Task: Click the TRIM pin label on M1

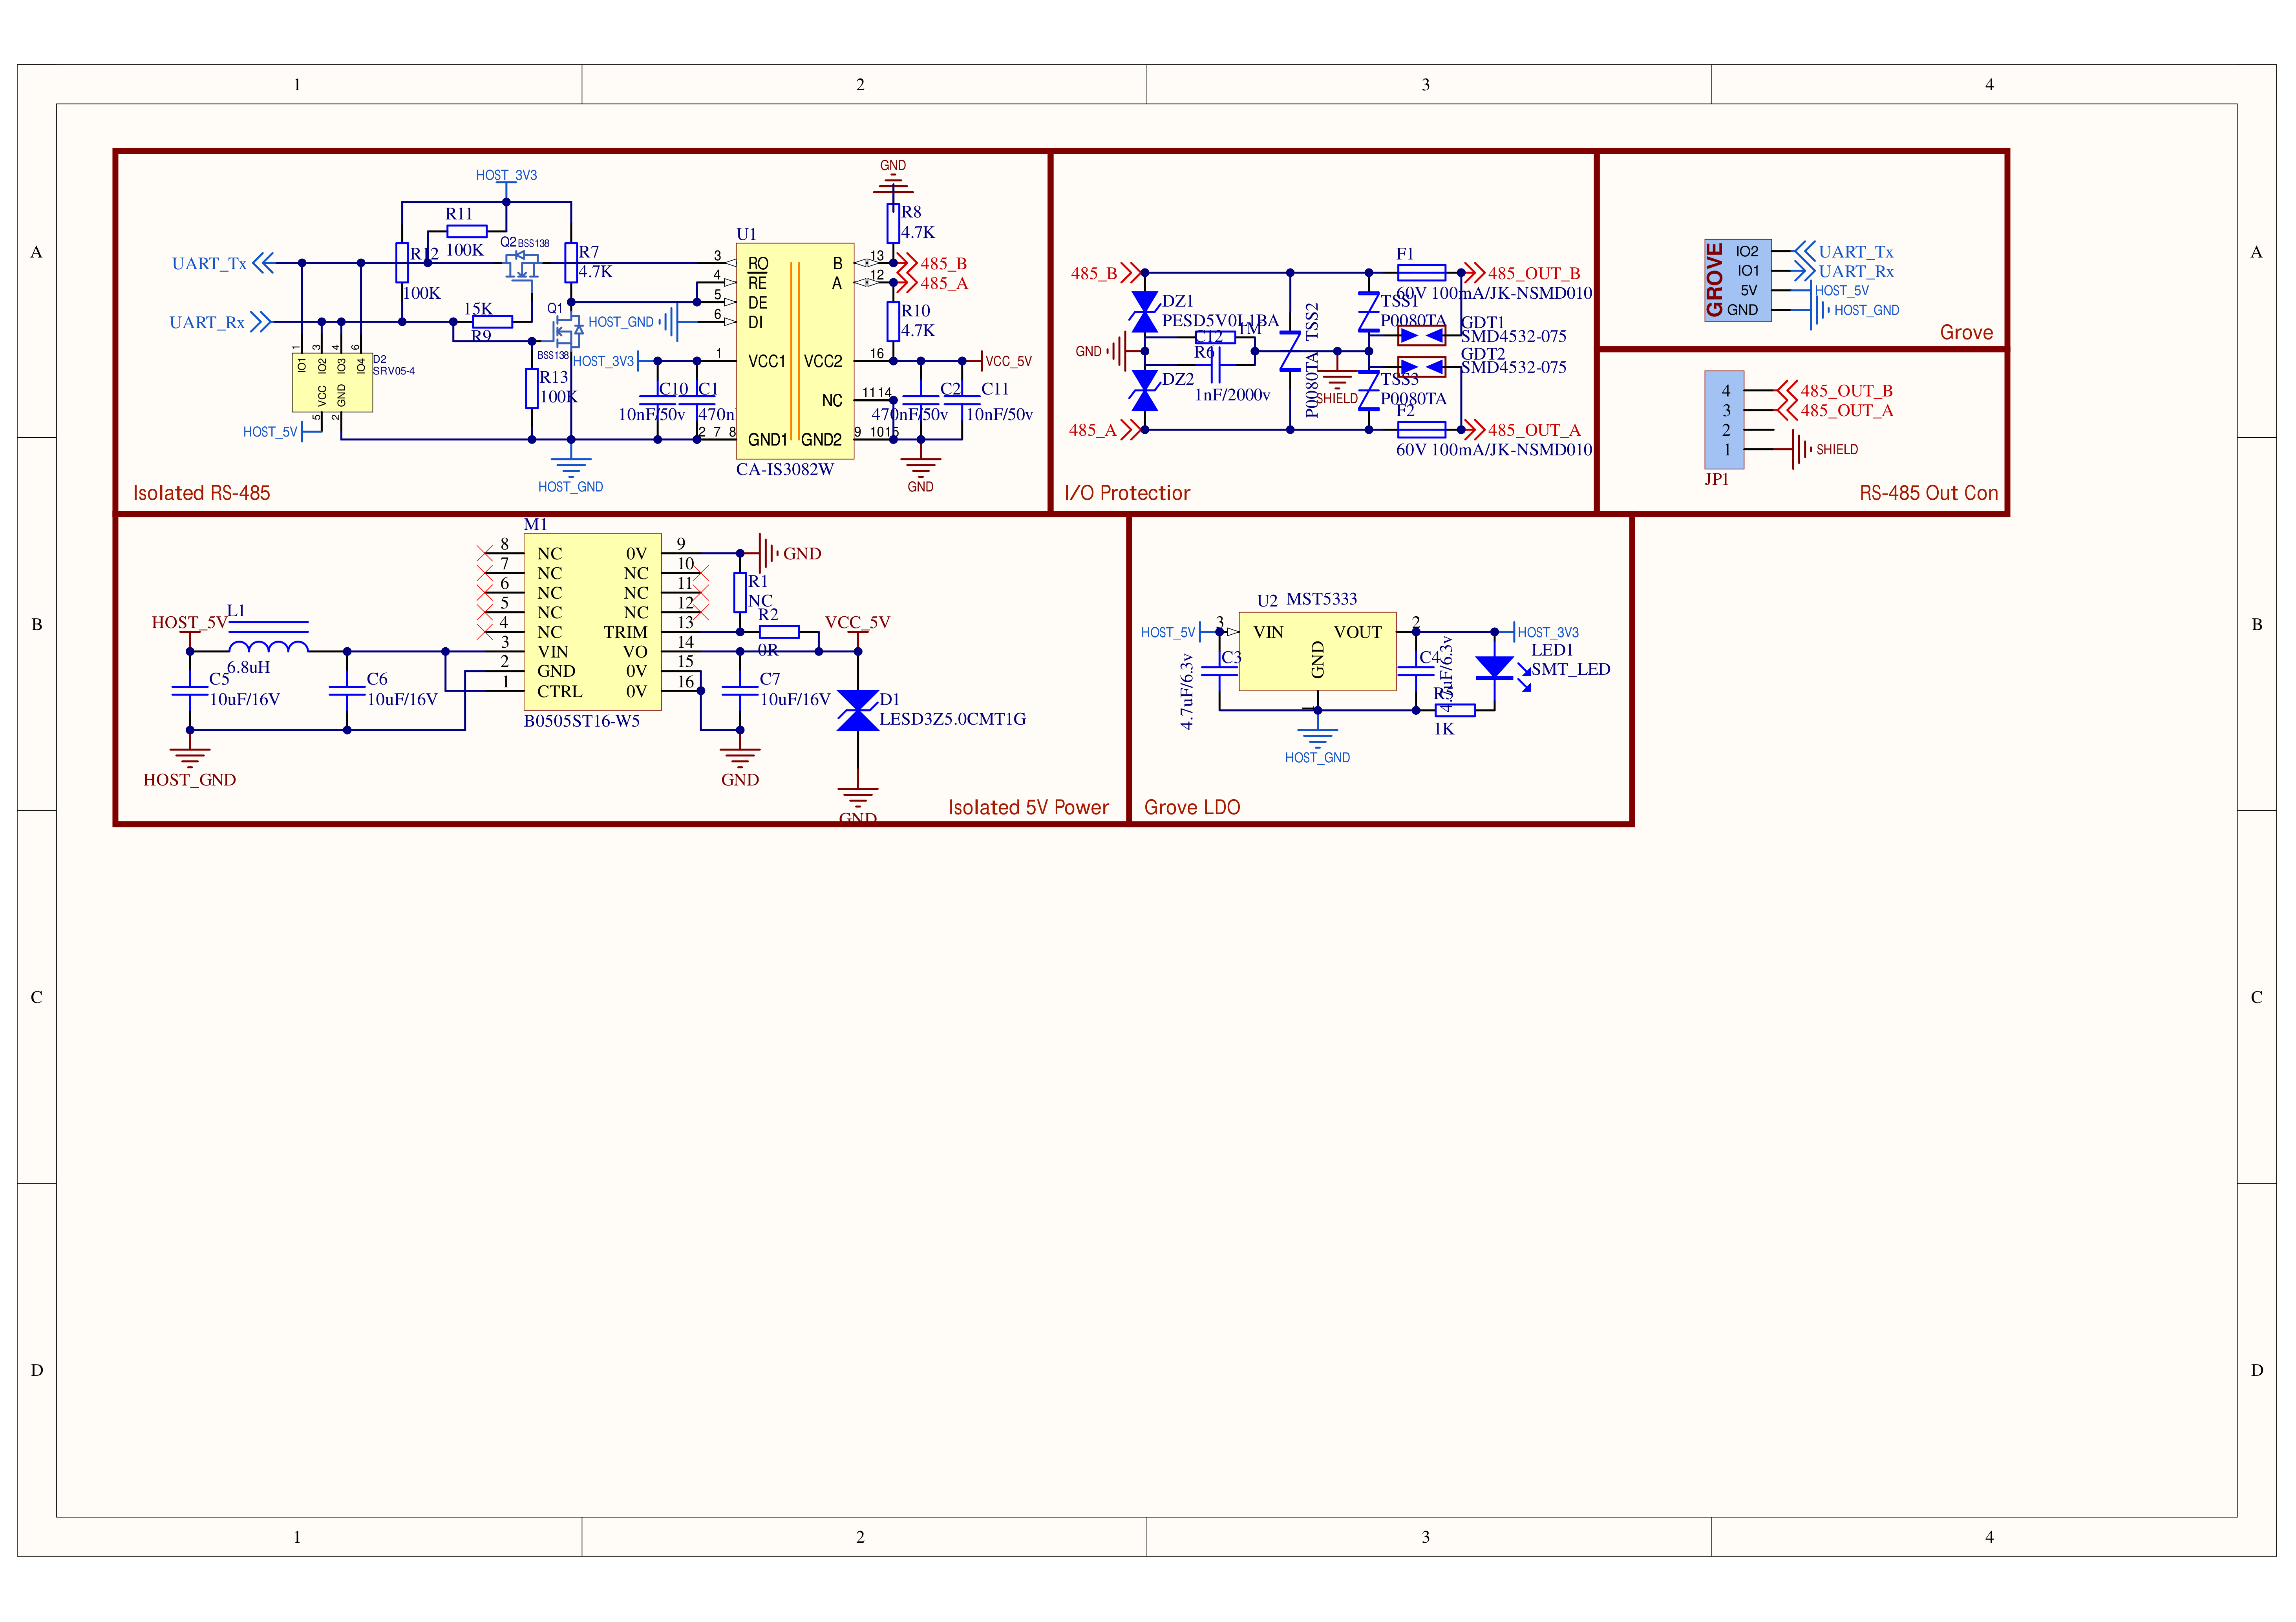Action: coord(625,632)
